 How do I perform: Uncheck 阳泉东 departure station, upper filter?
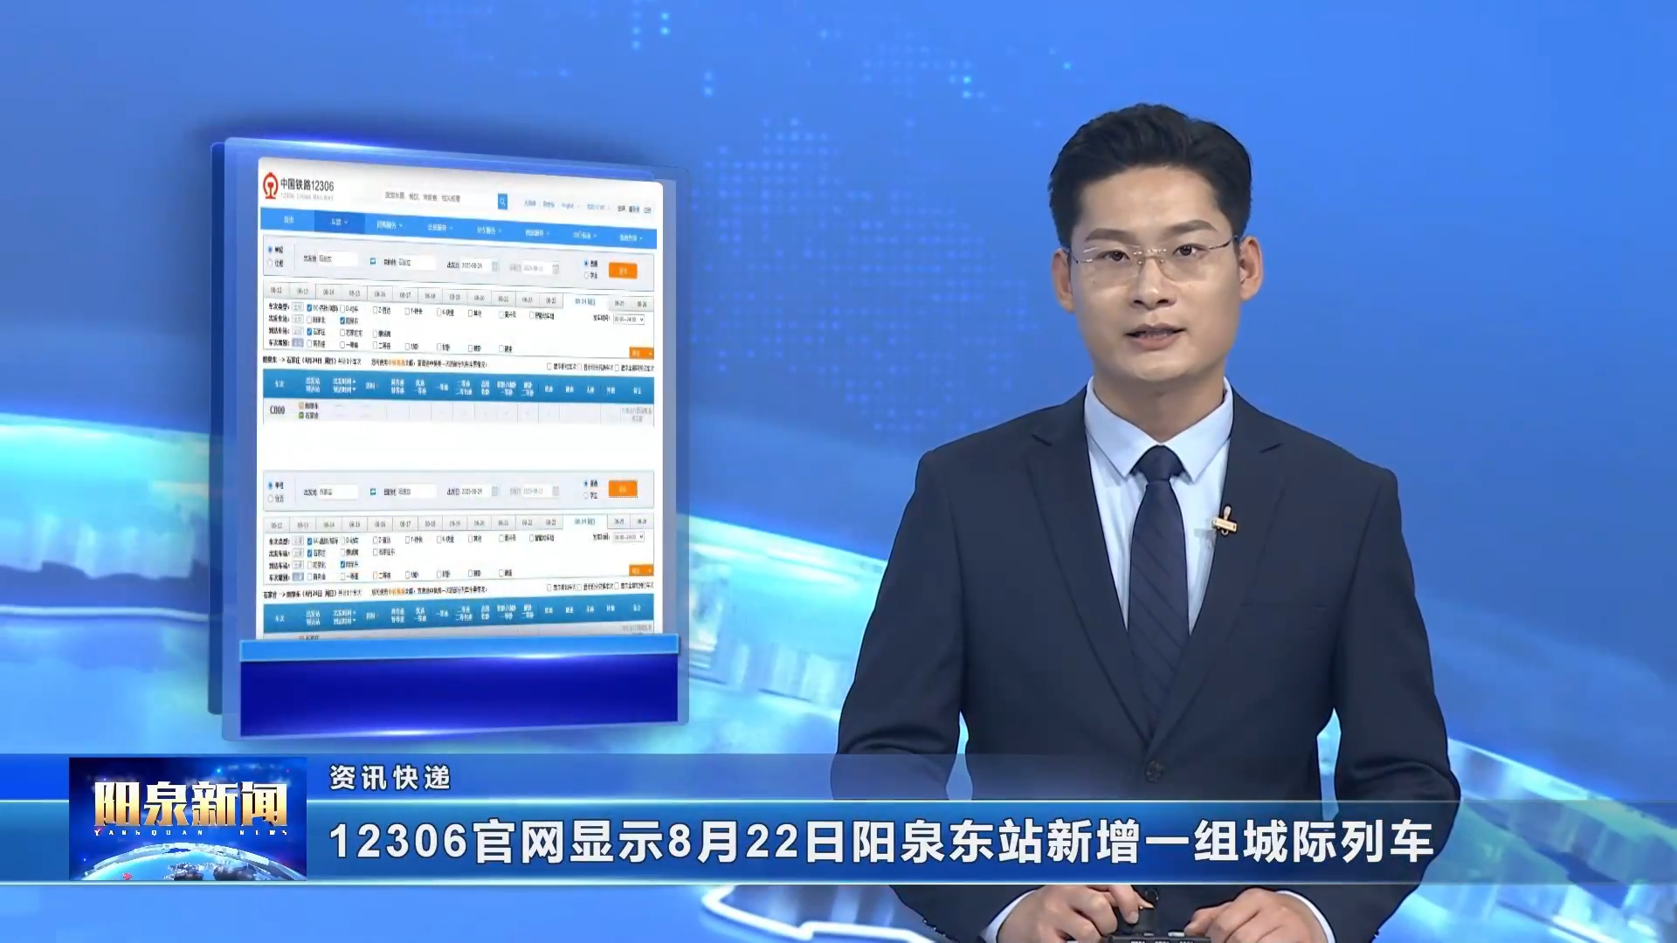[342, 320]
